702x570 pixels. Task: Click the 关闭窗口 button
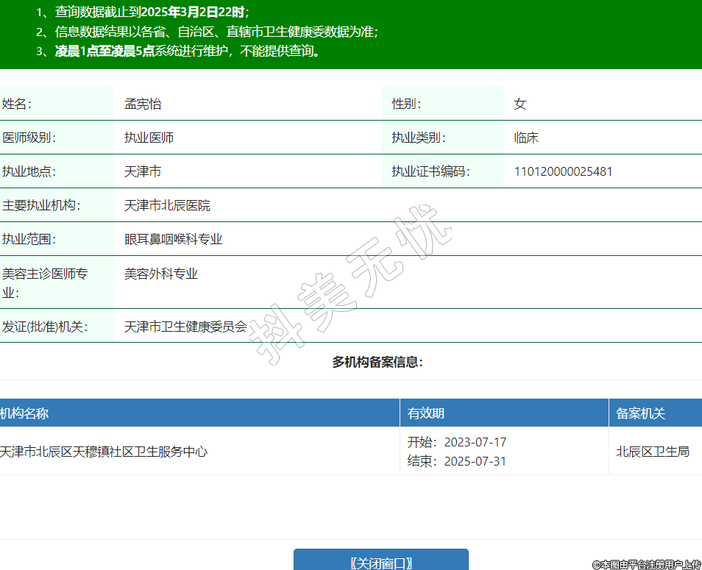(380, 563)
